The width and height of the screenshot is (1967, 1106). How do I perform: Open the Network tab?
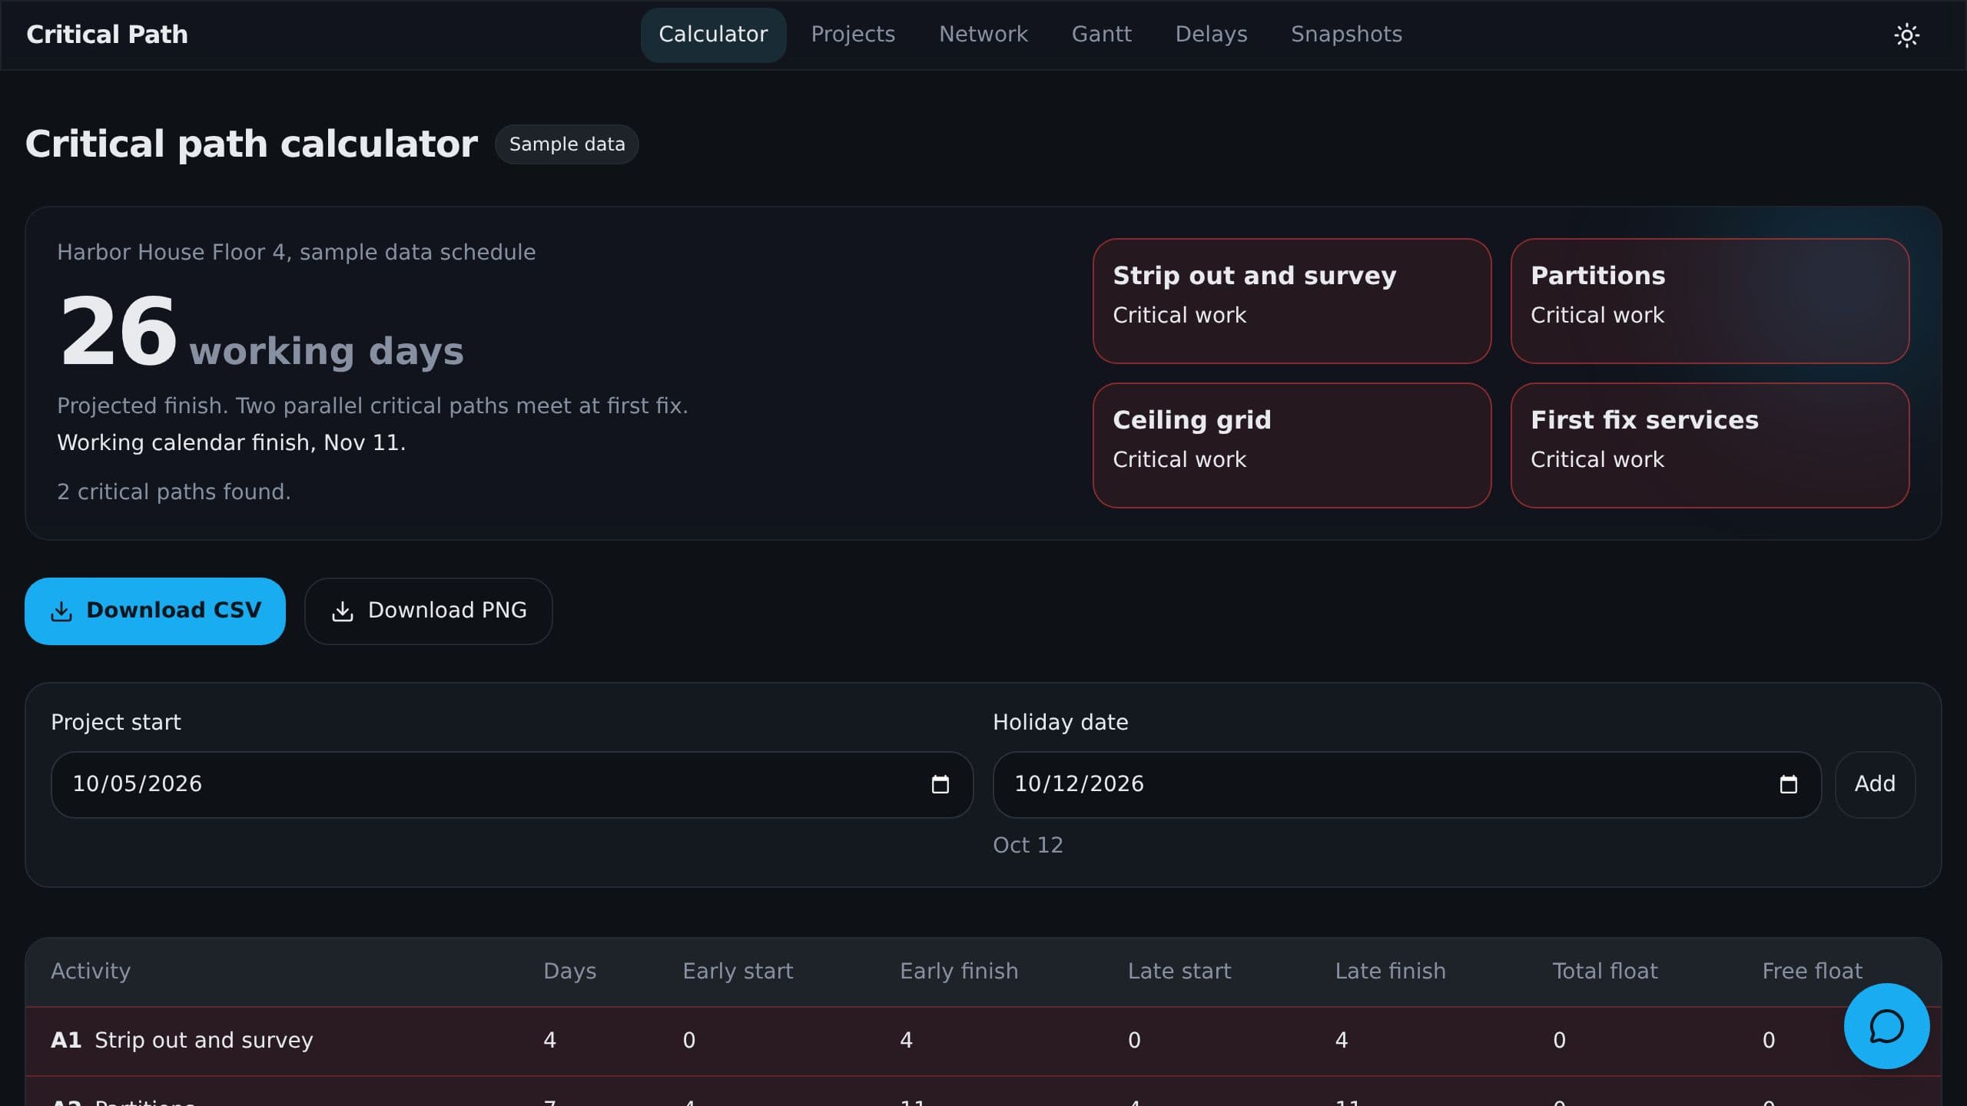point(983,35)
